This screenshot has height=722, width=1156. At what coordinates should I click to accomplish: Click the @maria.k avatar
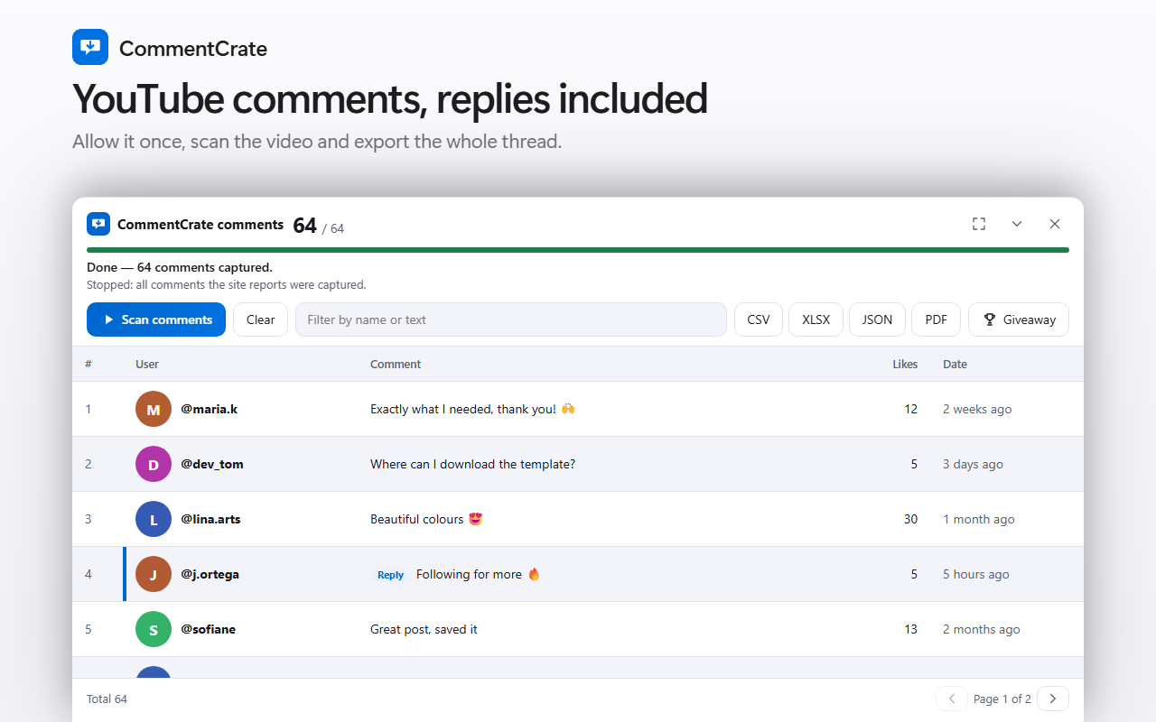154,409
